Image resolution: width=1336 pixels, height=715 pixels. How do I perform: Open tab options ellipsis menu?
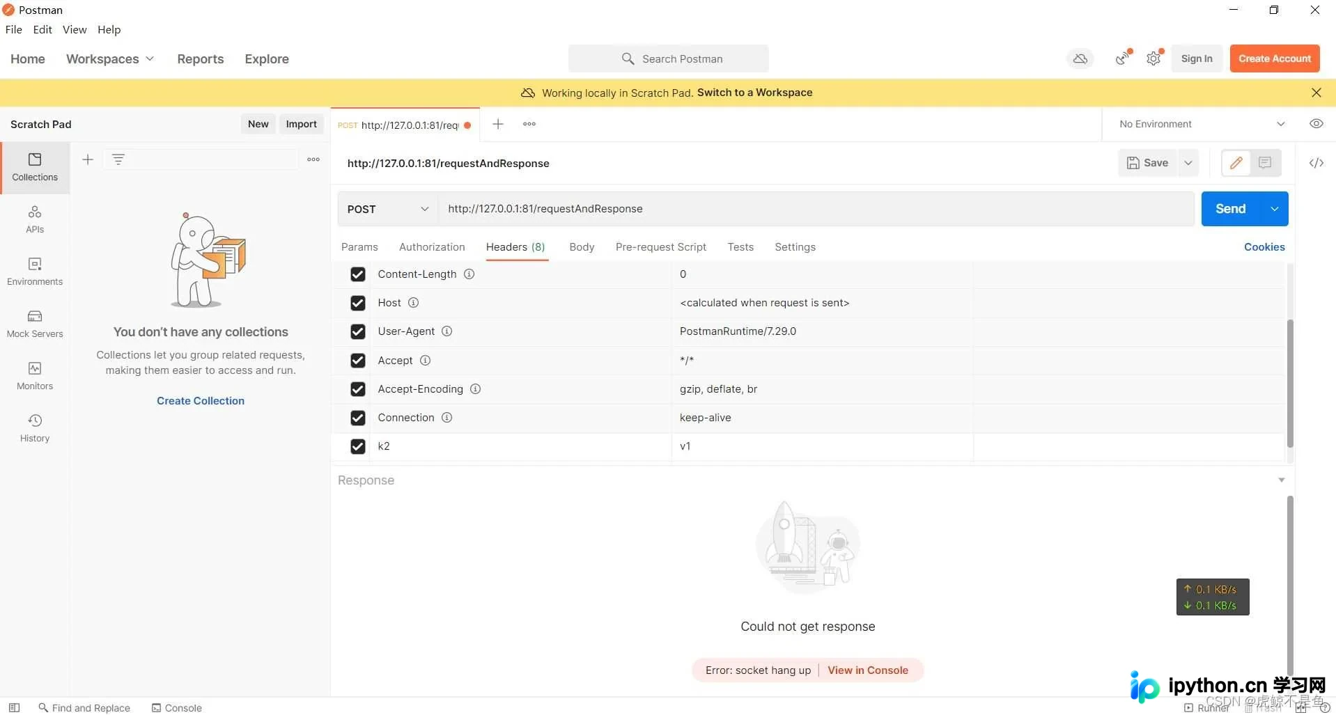(x=529, y=124)
